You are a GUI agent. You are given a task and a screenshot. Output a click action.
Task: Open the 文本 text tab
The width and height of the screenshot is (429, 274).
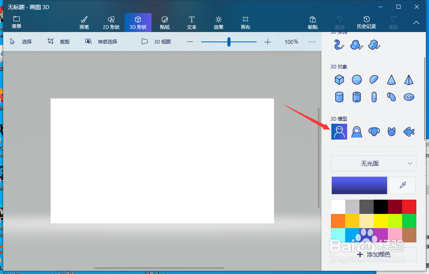(191, 23)
